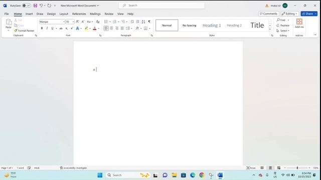The image size is (321, 180).
Task: Open the font name dropdown
Action: click(x=64, y=21)
